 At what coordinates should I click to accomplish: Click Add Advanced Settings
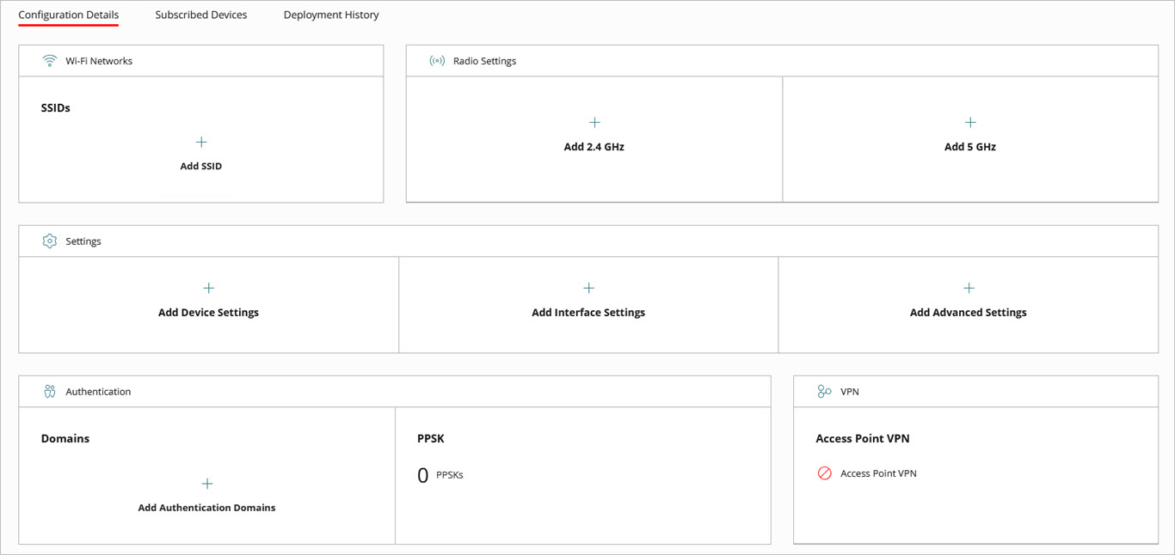pyautogui.click(x=968, y=312)
